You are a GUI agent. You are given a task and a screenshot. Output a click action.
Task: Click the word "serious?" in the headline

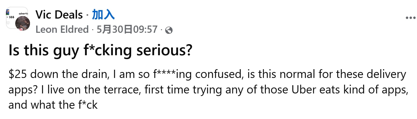[164, 50]
